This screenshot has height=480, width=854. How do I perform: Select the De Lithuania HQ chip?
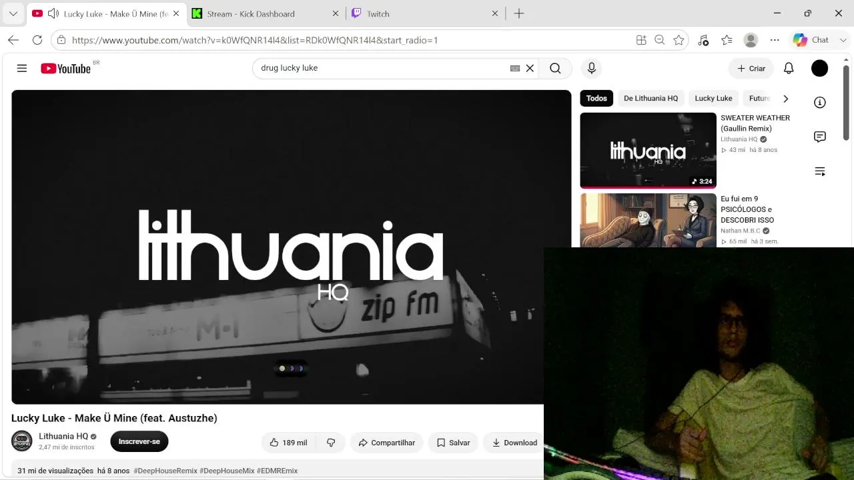click(651, 98)
